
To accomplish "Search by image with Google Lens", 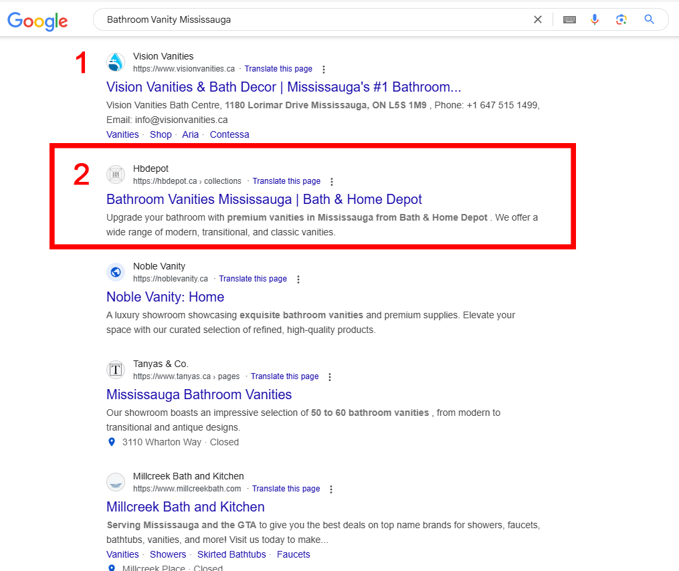I will point(621,19).
